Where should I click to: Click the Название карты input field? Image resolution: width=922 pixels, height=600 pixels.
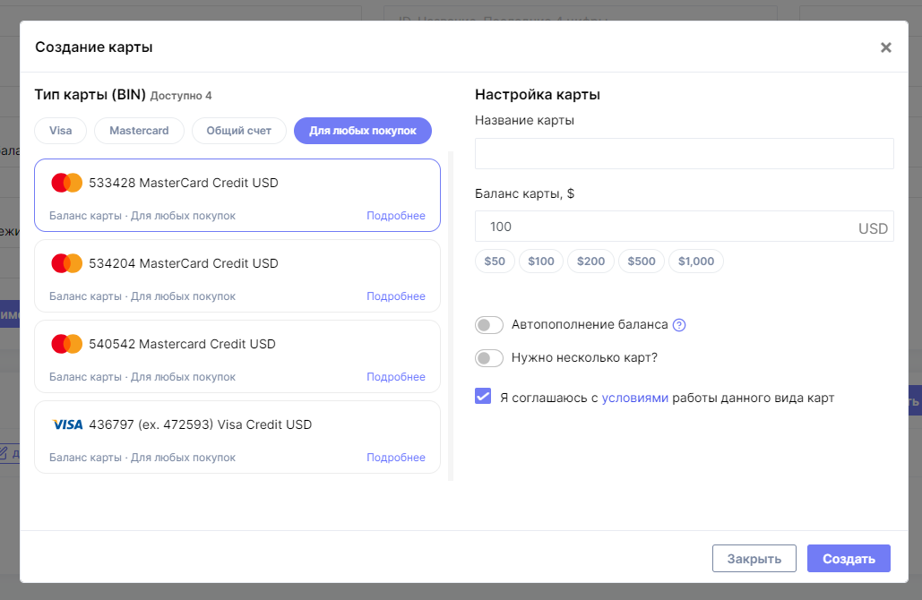[x=684, y=153]
